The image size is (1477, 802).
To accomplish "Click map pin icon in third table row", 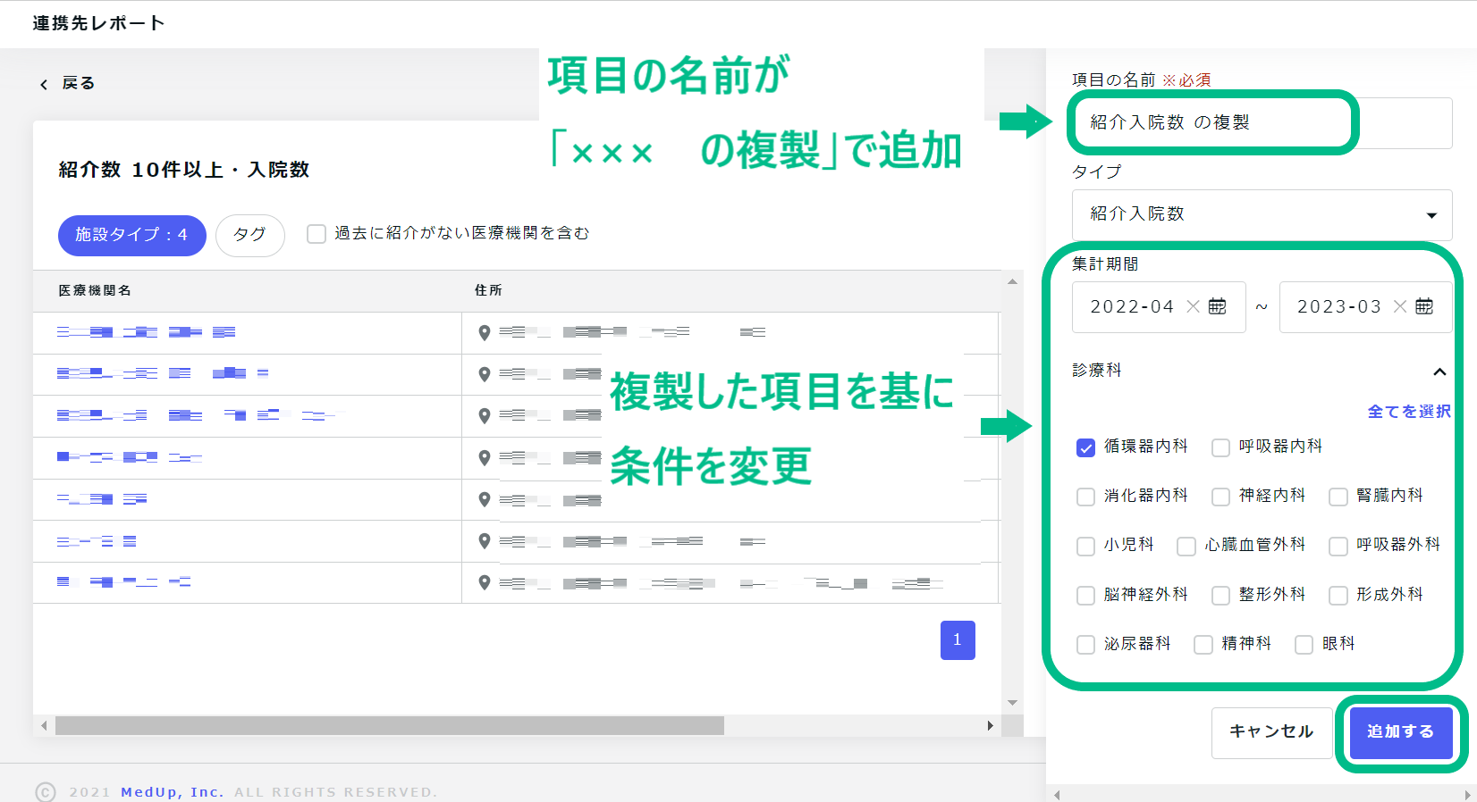I will (485, 415).
